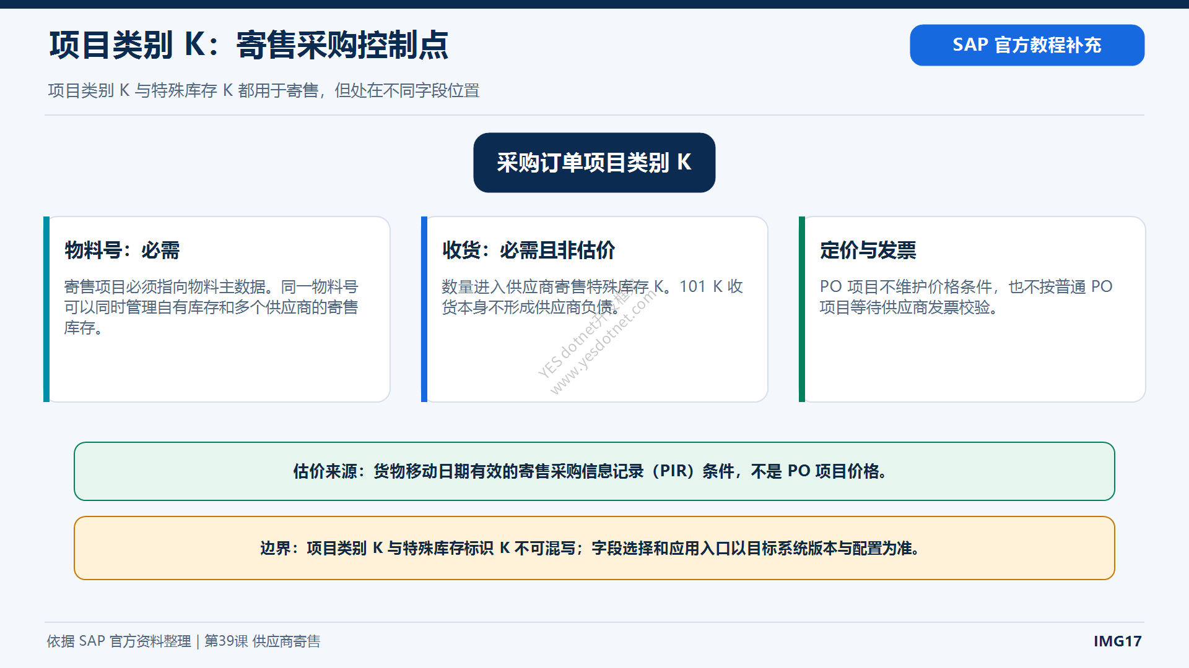
Task: Select the slide title '项目类别 K：寄售采购控制点'
Action: tap(248, 45)
